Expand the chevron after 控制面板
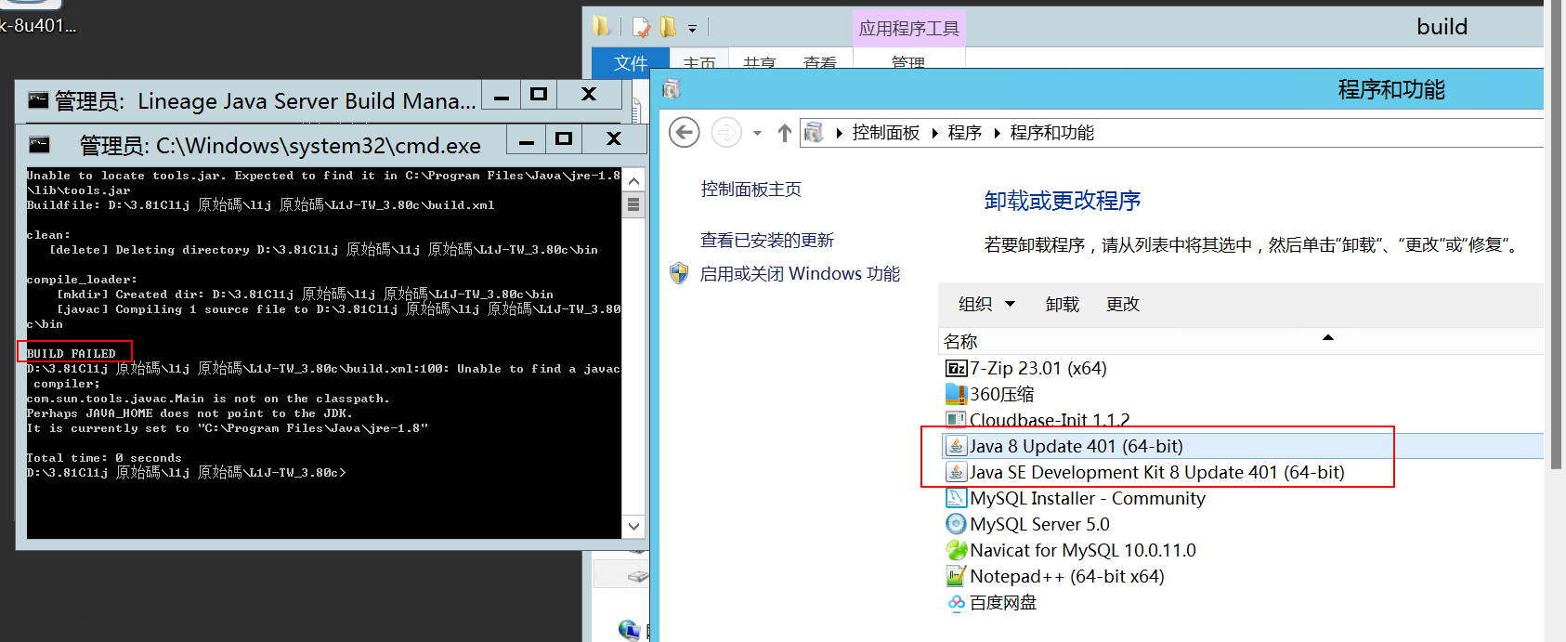1566x642 pixels. coord(934,133)
